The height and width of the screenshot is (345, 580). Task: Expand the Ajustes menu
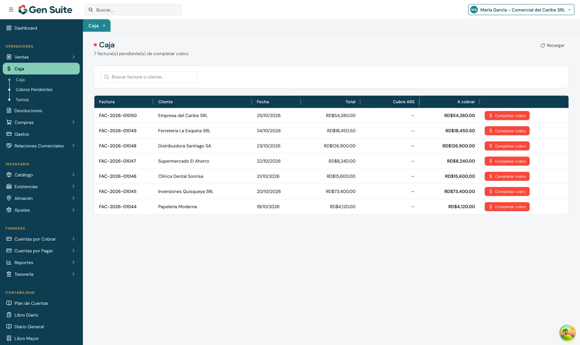click(x=74, y=210)
